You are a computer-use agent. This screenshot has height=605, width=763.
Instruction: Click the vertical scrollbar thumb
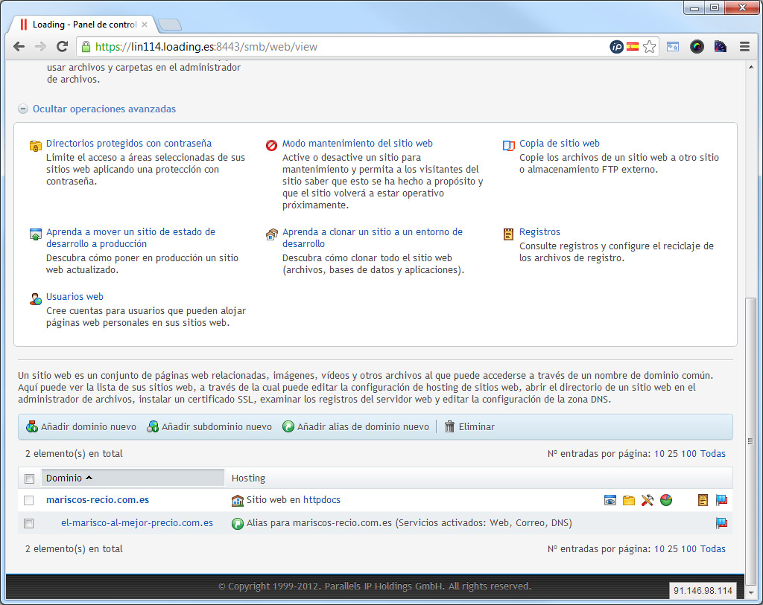pos(751,441)
